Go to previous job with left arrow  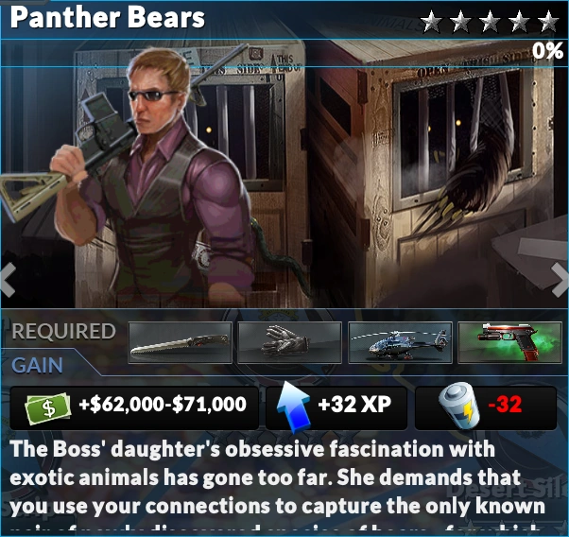[8, 280]
